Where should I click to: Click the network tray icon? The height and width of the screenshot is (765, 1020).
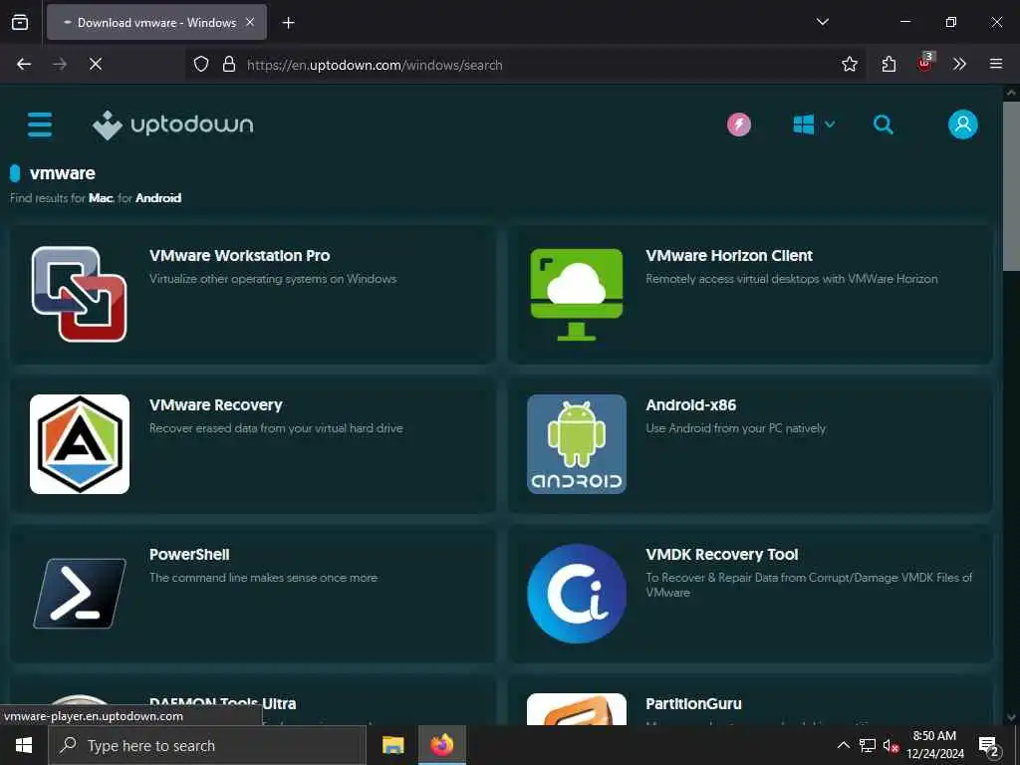(868, 745)
